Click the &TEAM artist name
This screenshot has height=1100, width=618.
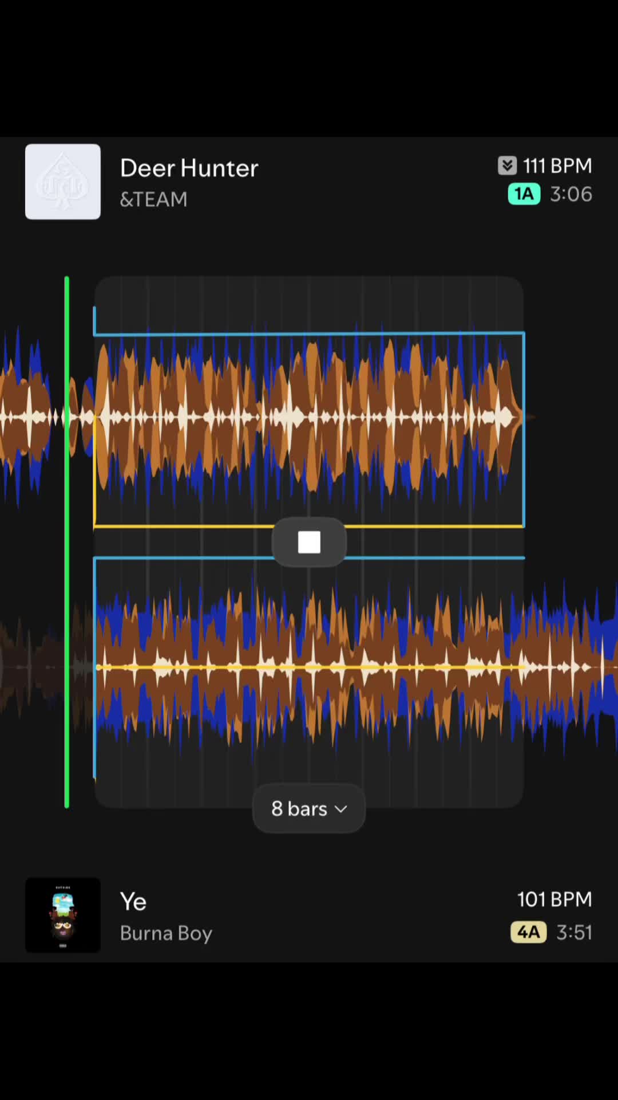click(153, 199)
